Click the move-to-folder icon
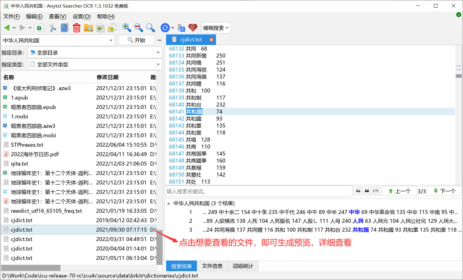This screenshot has width=463, height=280. pos(112,28)
